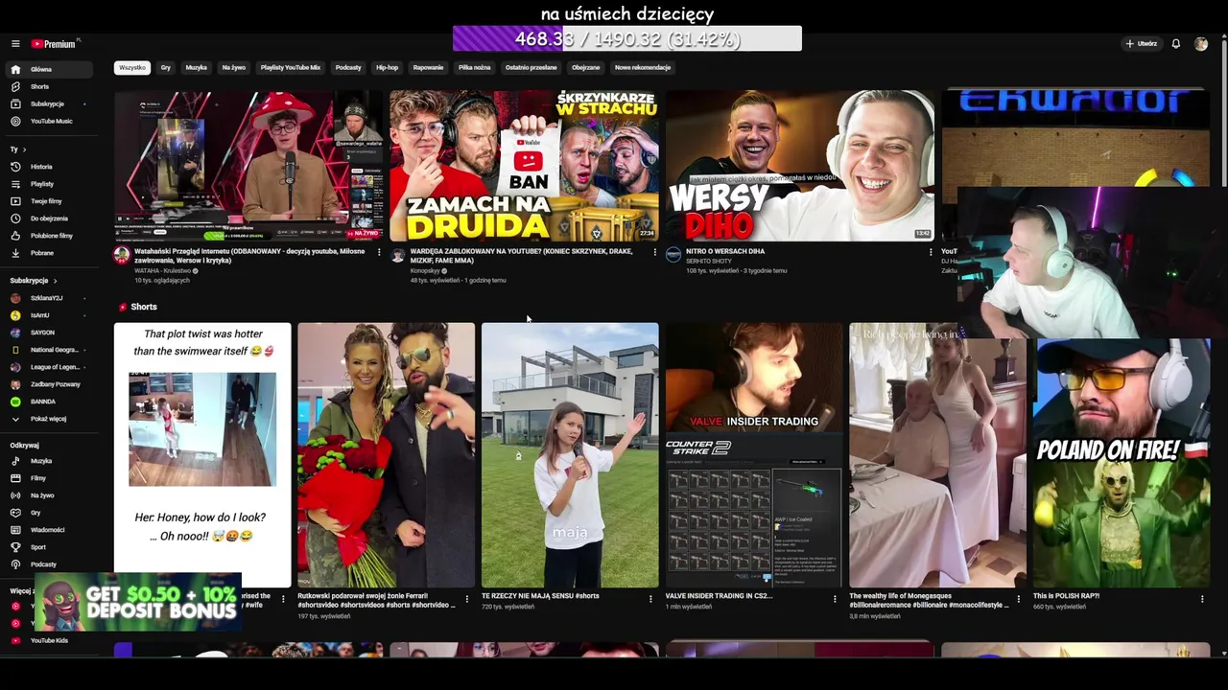Open options for This is POLISH RAP short

pos(1202,599)
